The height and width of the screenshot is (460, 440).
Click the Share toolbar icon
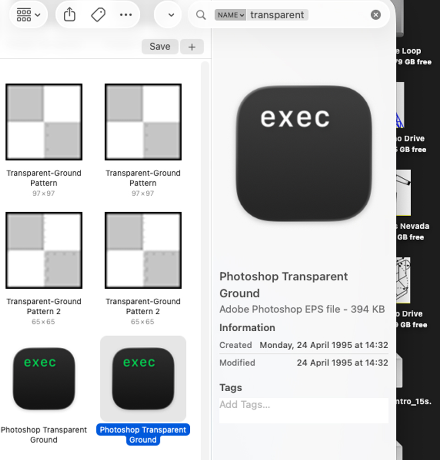click(69, 15)
